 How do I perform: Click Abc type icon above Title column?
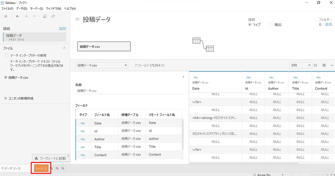296,78
